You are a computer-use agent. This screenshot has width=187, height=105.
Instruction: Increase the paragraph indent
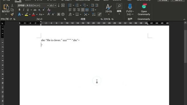(x=97, y=5)
